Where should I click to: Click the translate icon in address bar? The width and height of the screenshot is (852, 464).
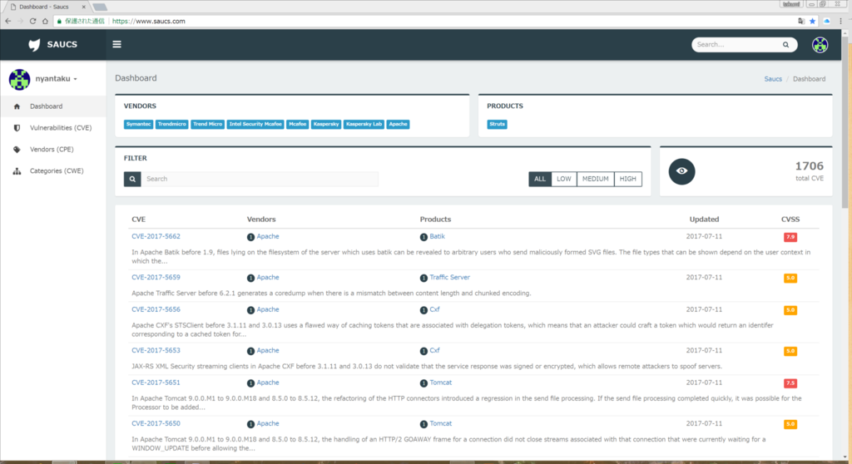801,21
